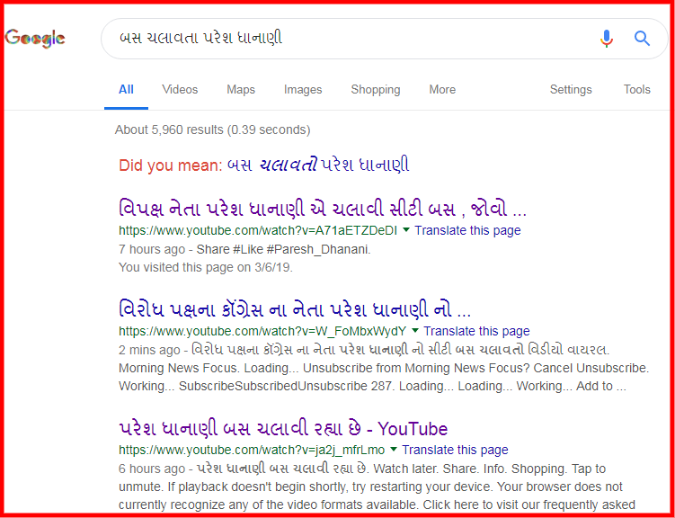The image size is (675, 518).
Task: Open the first result titled વિપક્ષ નેતા પરેશ ધાનાણી
Action: pos(323,210)
